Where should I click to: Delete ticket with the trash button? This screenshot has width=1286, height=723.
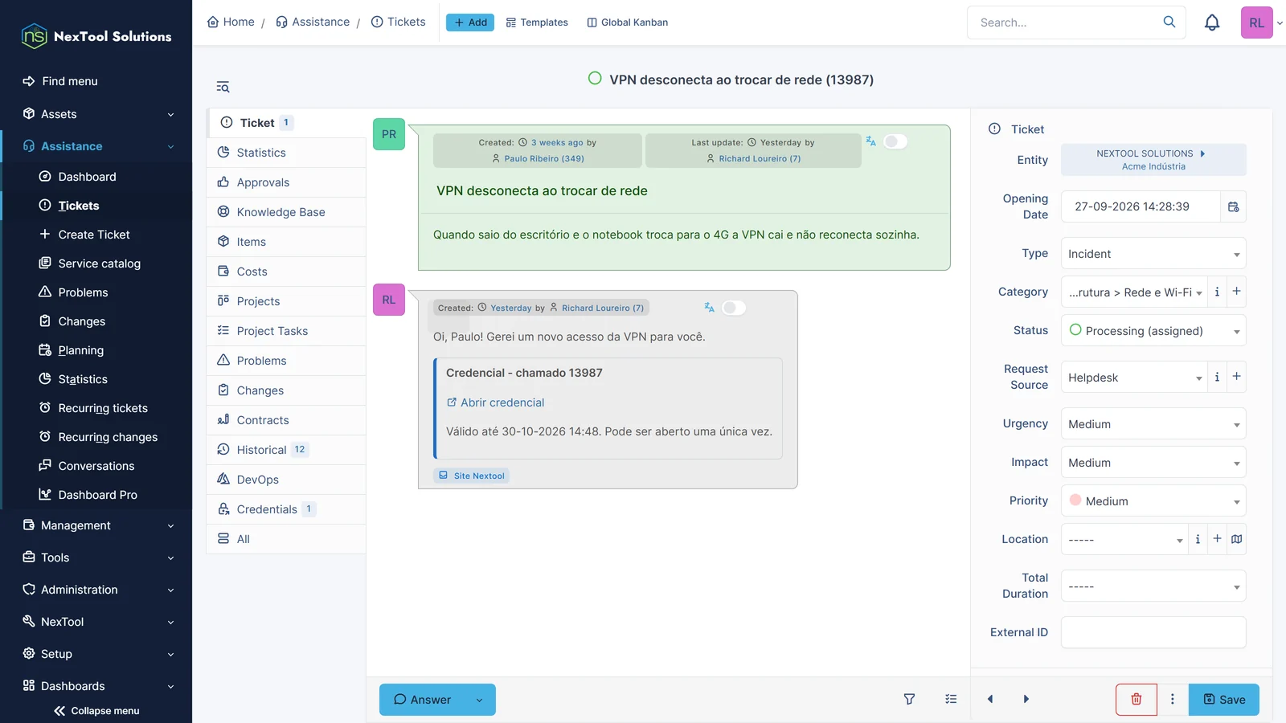tap(1137, 700)
